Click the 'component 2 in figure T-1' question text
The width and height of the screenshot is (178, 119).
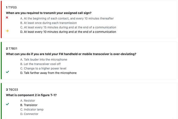pyautogui.click(x=31, y=95)
